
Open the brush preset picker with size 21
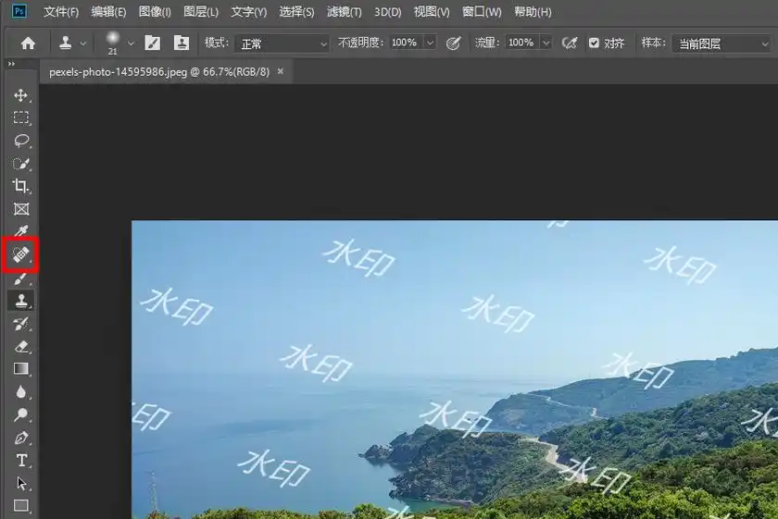(119, 43)
